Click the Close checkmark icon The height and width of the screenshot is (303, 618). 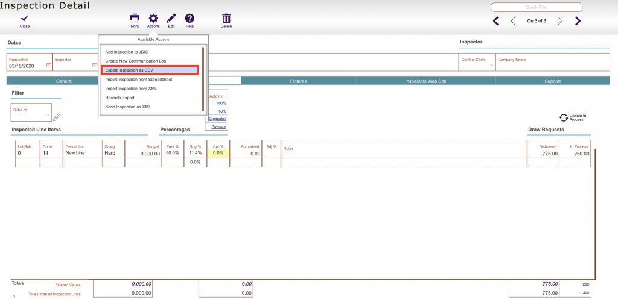point(25,18)
